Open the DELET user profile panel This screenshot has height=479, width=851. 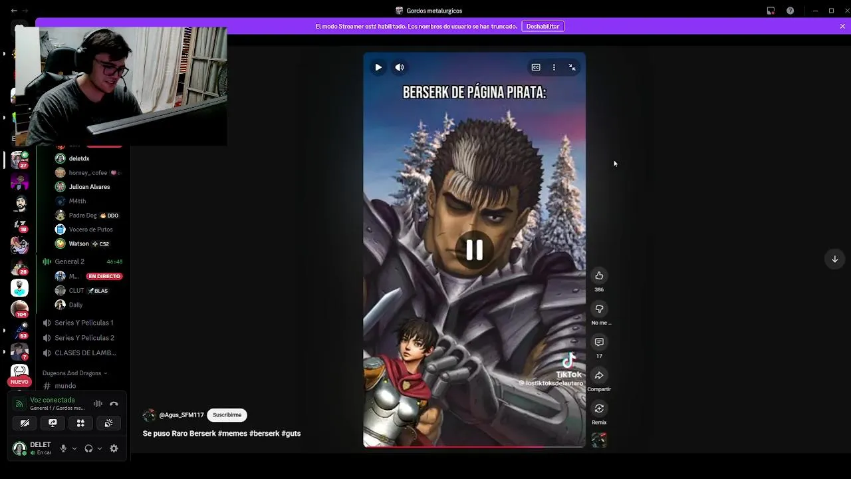[x=33, y=448]
